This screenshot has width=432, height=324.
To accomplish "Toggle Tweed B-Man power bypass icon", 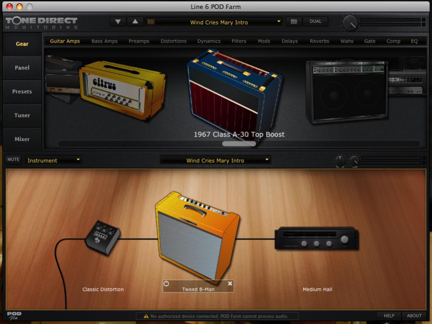I will 166,283.
